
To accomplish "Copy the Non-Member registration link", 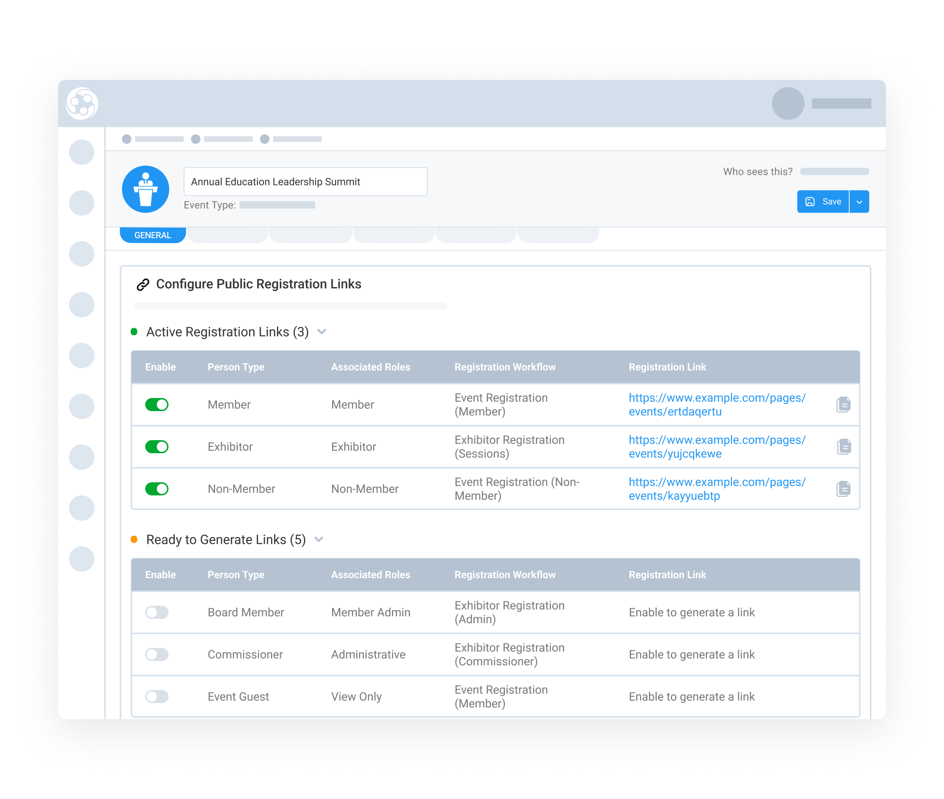I will tap(843, 489).
